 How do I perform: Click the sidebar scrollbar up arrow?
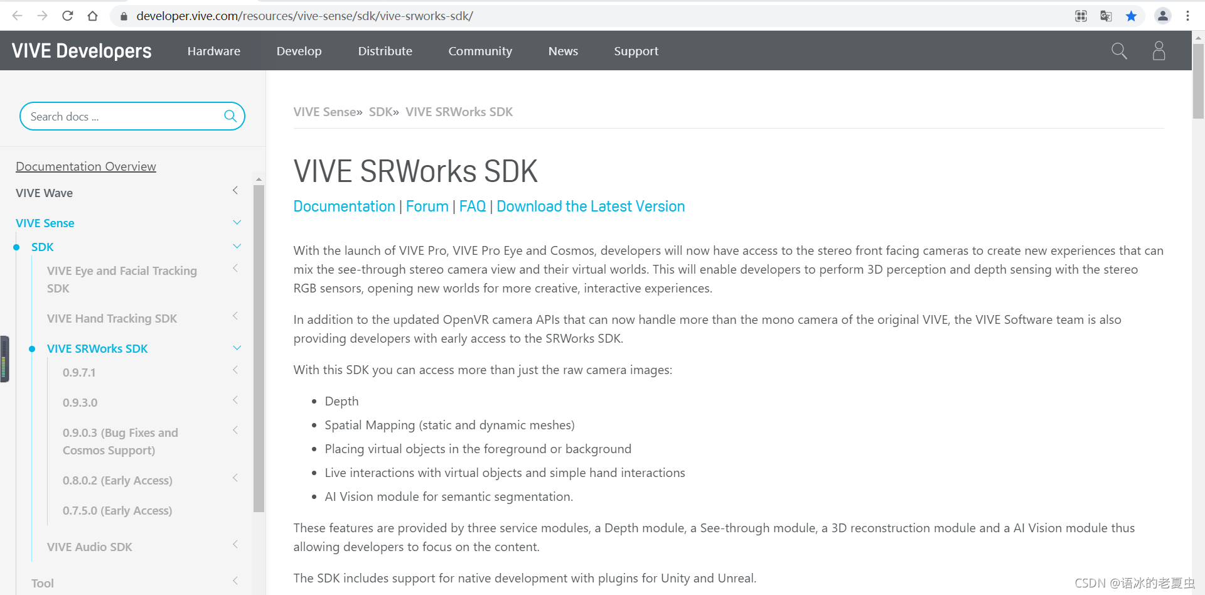coord(259,179)
